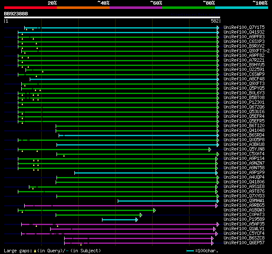Click the purple ~60% identity legend segment
The height and width of the screenshot is (254, 272).
(x=136, y=8)
